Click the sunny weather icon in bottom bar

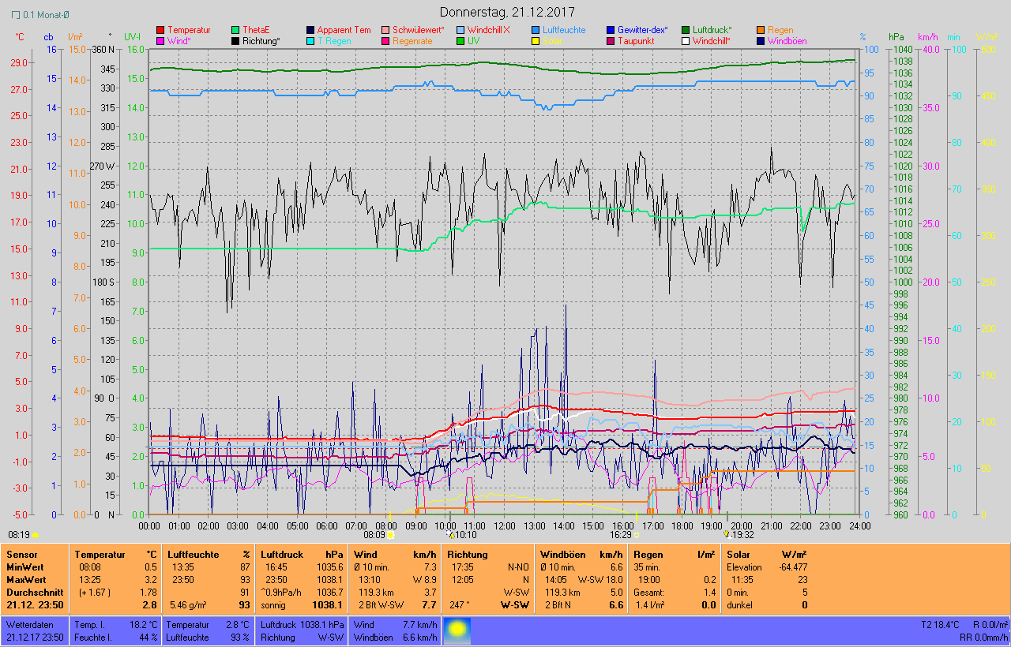click(x=455, y=630)
